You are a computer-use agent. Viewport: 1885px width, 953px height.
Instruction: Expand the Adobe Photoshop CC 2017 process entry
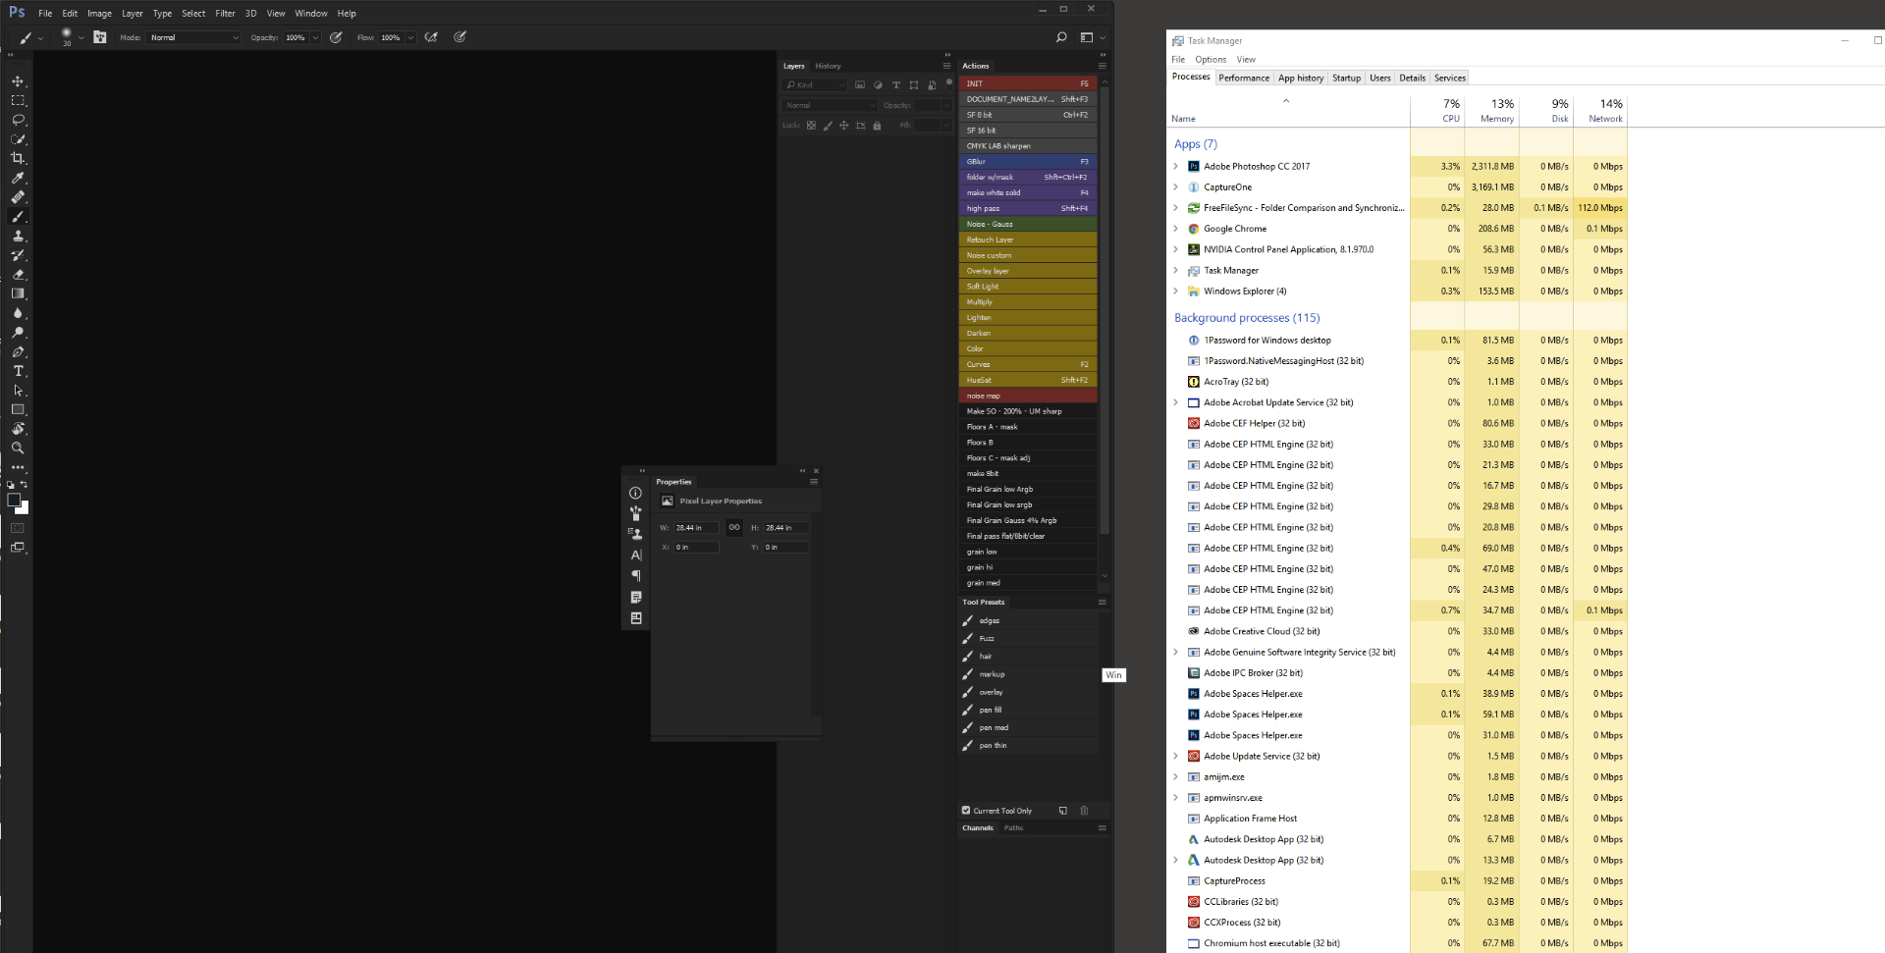[1176, 166]
